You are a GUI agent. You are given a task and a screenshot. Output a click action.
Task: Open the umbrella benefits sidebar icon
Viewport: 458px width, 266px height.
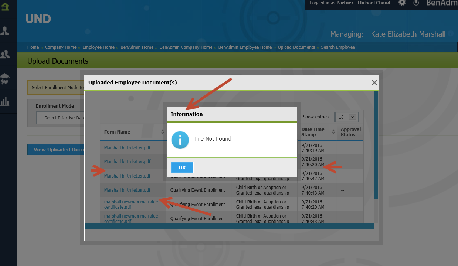(5, 78)
